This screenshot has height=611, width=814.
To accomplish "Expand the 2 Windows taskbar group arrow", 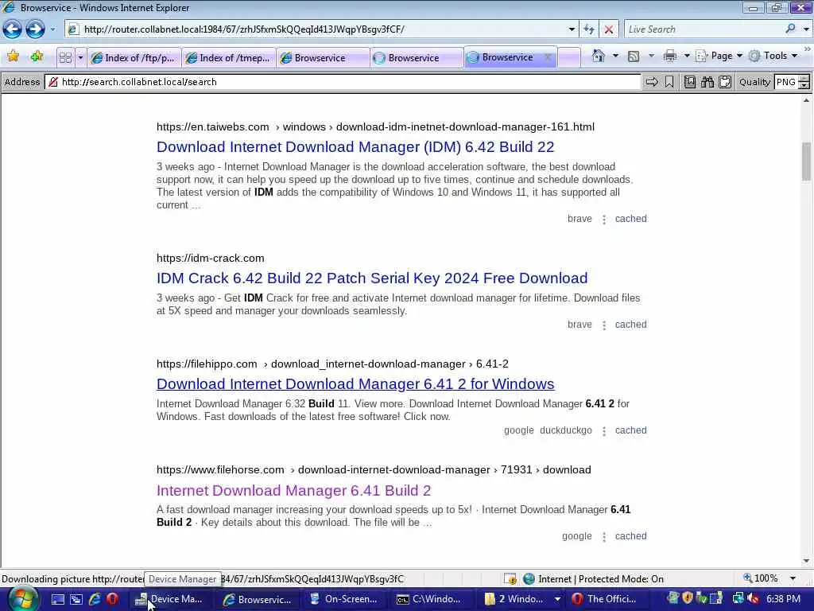I will pyautogui.click(x=557, y=599).
